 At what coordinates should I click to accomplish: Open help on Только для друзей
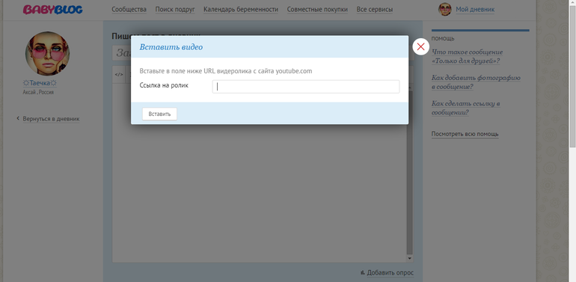[467, 57]
